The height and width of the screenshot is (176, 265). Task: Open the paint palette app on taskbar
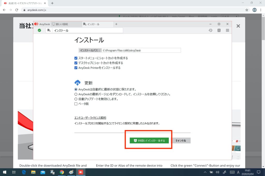point(71,172)
